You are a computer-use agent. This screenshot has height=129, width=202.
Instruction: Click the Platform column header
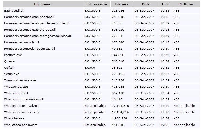point(186,4)
